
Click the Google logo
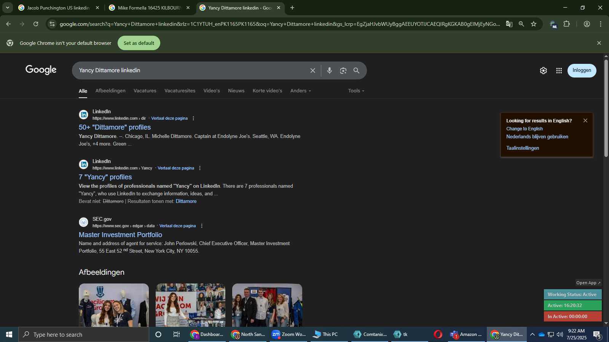41,70
